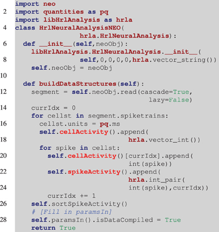219x232 pixels.
Task: Click 'self.neoObj = neoObj' assignment
Action: 72,68
